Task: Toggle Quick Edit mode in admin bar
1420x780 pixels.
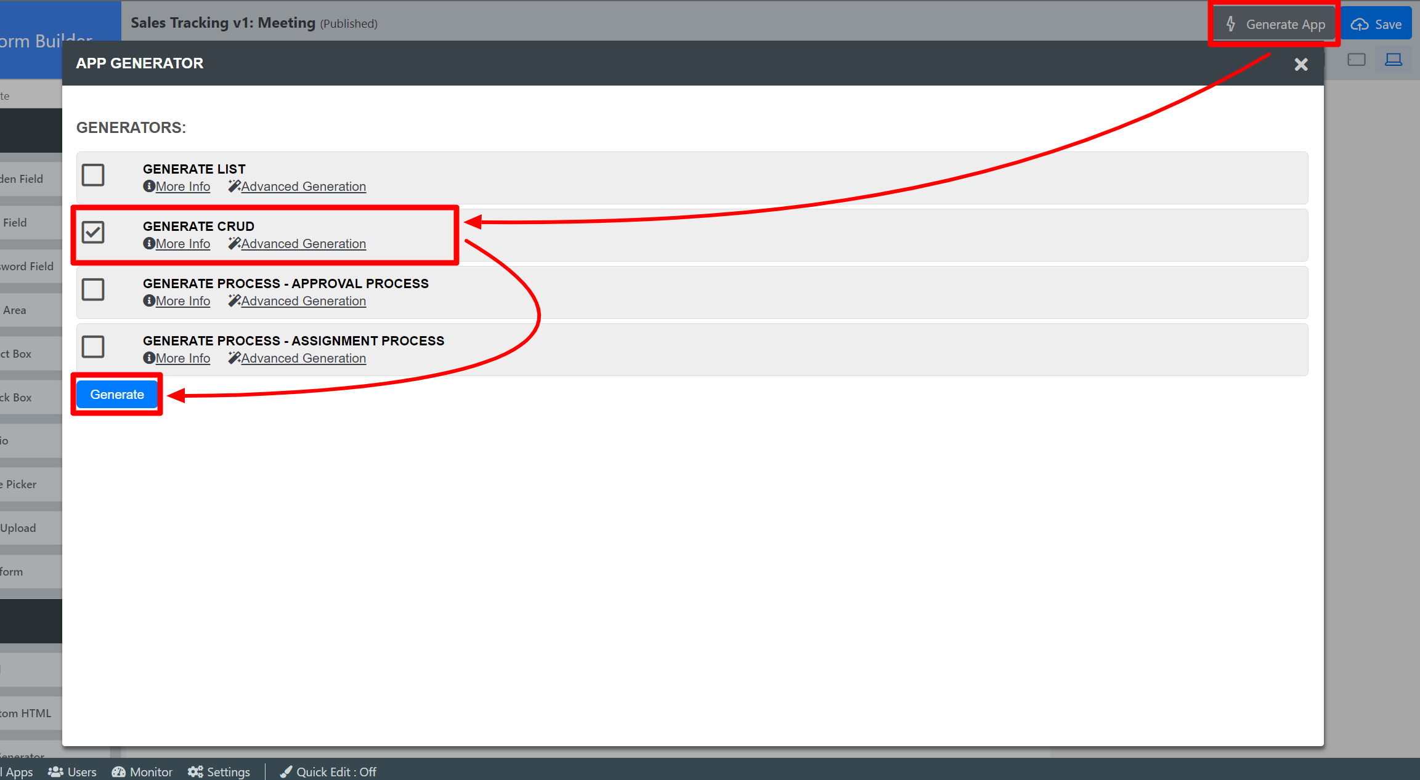Action: [328, 771]
